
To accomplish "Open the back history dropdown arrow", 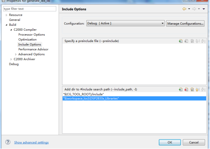I will pyautogui.click(x=189, y=9).
